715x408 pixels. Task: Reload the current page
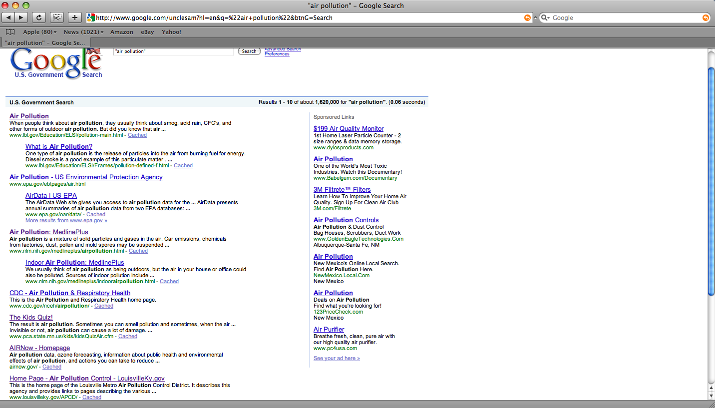coord(38,17)
